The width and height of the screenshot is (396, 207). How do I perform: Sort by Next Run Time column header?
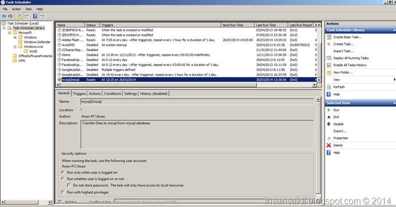(238, 25)
